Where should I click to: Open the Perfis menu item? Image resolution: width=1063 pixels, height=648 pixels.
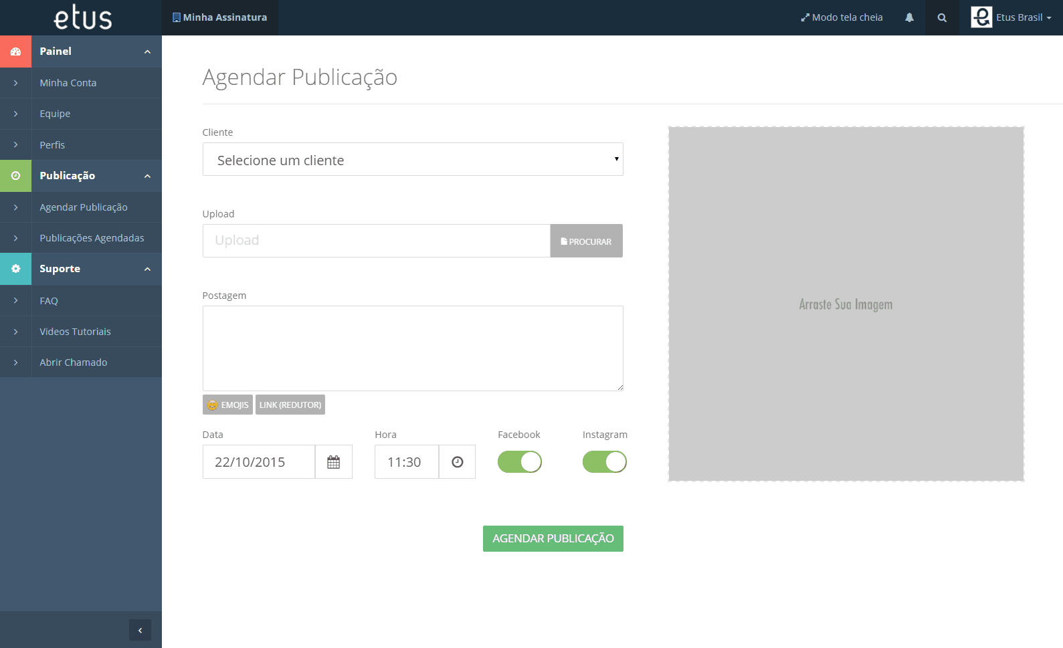[52, 145]
